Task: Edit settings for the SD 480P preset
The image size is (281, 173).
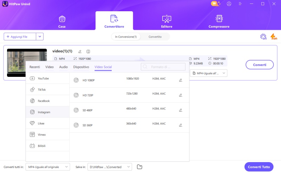Action: [181, 110]
